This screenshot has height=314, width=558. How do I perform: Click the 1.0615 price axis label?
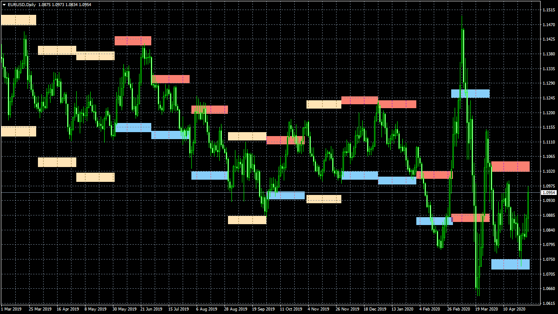[x=548, y=303]
